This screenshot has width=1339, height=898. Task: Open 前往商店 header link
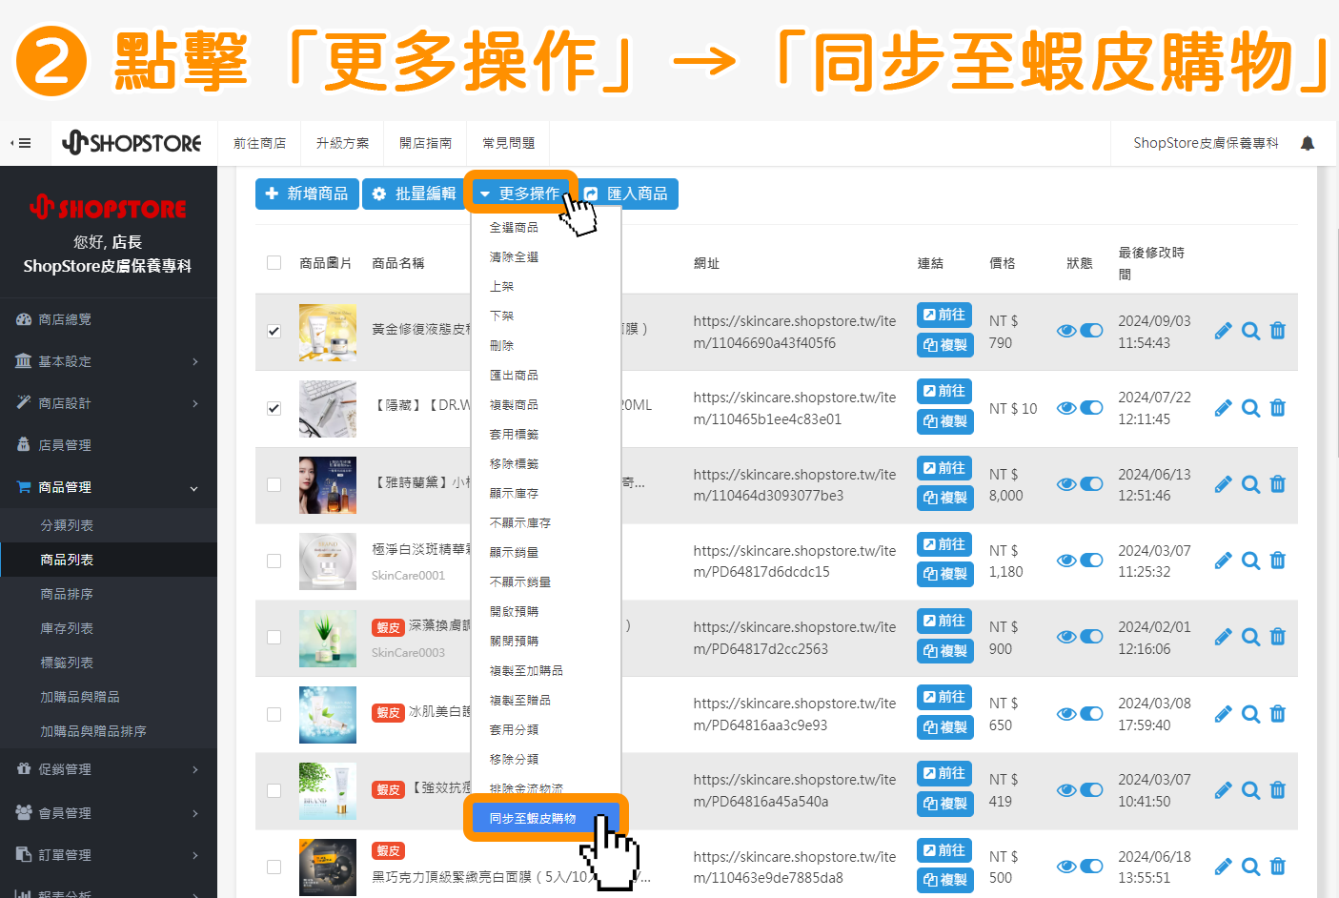259,143
